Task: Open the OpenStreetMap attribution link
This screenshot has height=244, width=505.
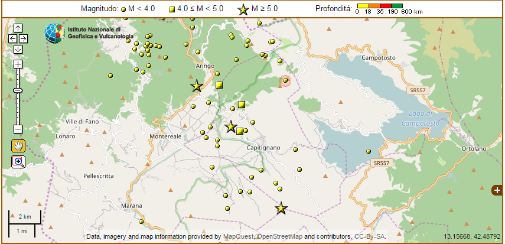Action: [279, 236]
